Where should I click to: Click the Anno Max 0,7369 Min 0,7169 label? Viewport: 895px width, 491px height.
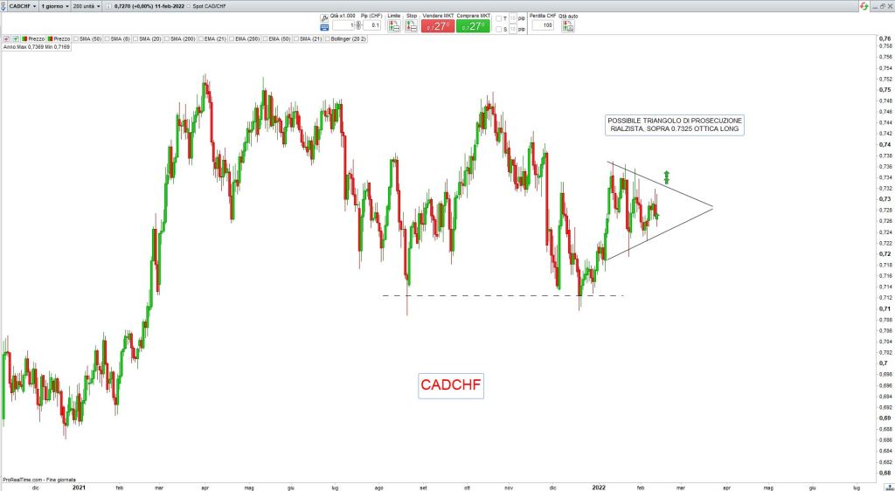click(x=36, y=47)
